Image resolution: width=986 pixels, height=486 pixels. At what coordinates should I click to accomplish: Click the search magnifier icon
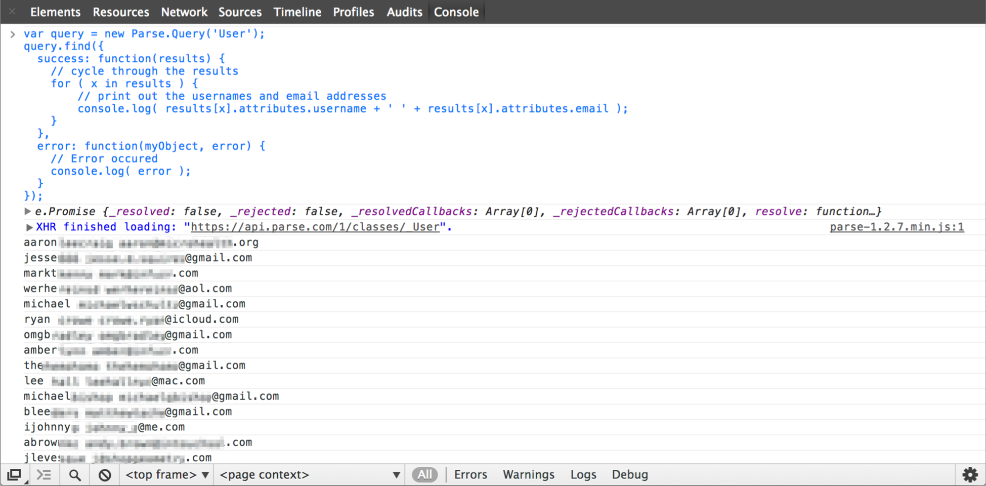75,475
